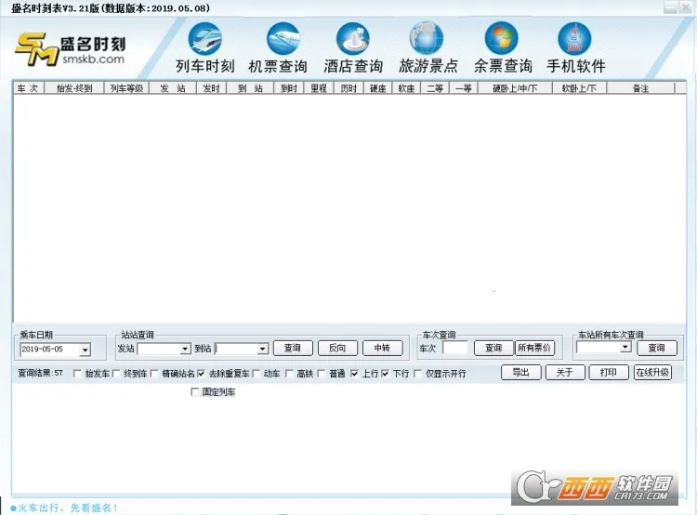
Task: Sort by the 备注 column header
Action: 640,88
